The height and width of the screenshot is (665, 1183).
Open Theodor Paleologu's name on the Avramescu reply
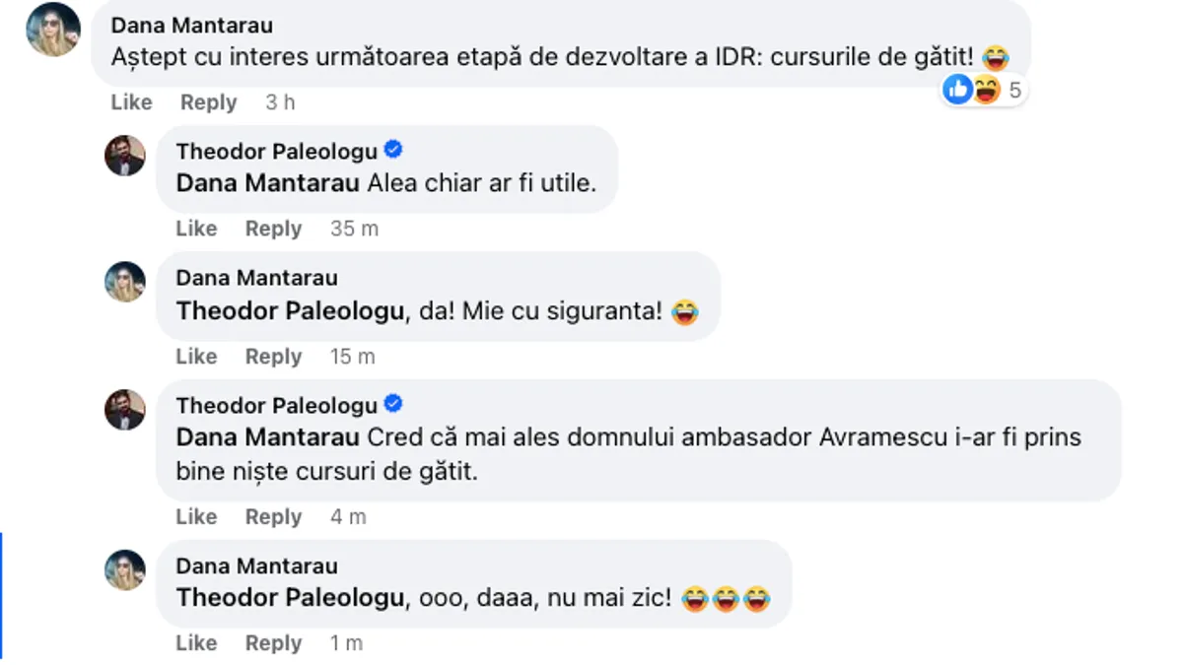pos(277,405)
